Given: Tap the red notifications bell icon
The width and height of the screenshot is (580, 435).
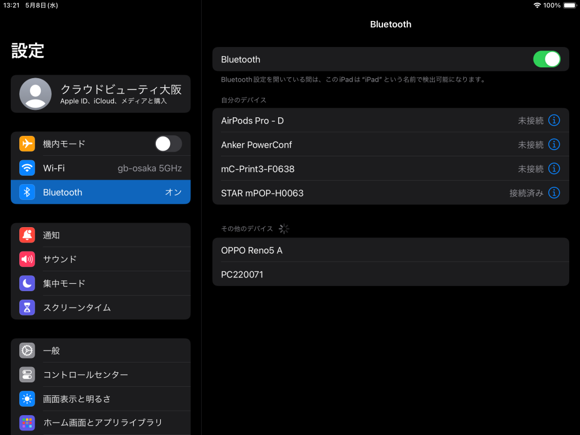Looking at the screenshot, I should point(27,235).
